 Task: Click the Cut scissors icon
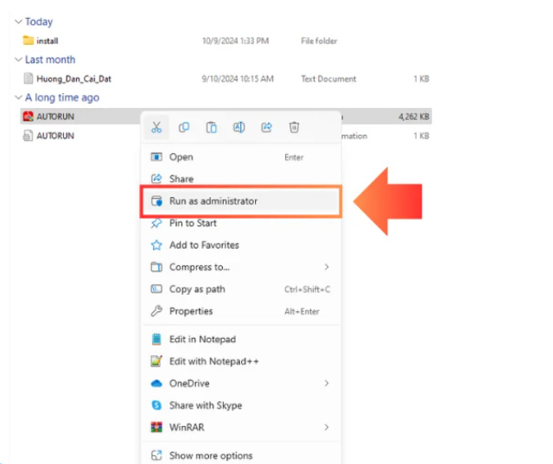(x=156, y=127)
